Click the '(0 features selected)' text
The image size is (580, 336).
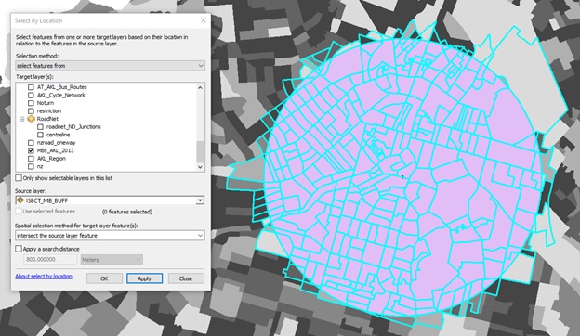tap(126, 212)
